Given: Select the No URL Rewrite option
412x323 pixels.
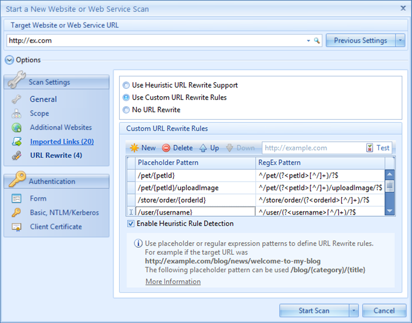Looking at the screenshot, I should pyautogui.click(x=126, y=110).
